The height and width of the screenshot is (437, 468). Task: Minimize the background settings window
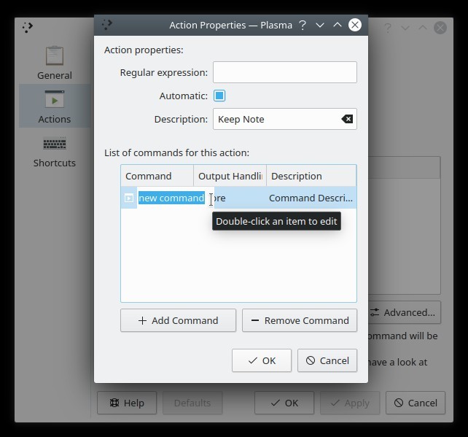pyautogui.click(x=405, y=28)
